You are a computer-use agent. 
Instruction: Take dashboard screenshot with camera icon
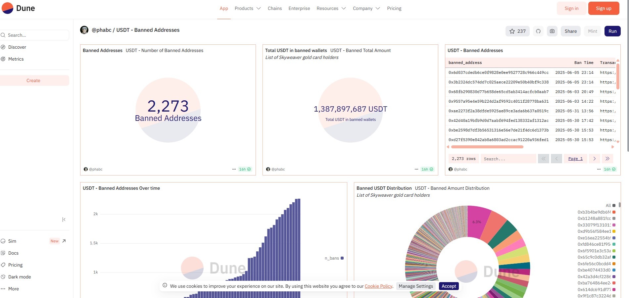click(x=552, y=31)
